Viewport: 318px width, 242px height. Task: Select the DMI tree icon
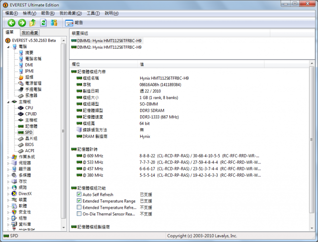click(21, 65)
